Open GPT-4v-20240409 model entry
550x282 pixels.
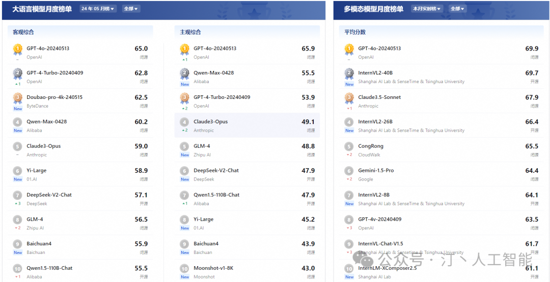(x=379, y=219)
